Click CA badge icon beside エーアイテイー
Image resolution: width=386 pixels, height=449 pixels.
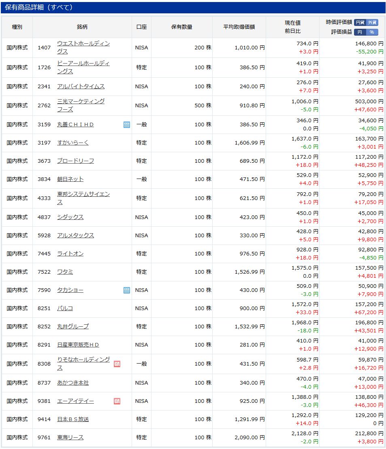click(x=117, y=401)
